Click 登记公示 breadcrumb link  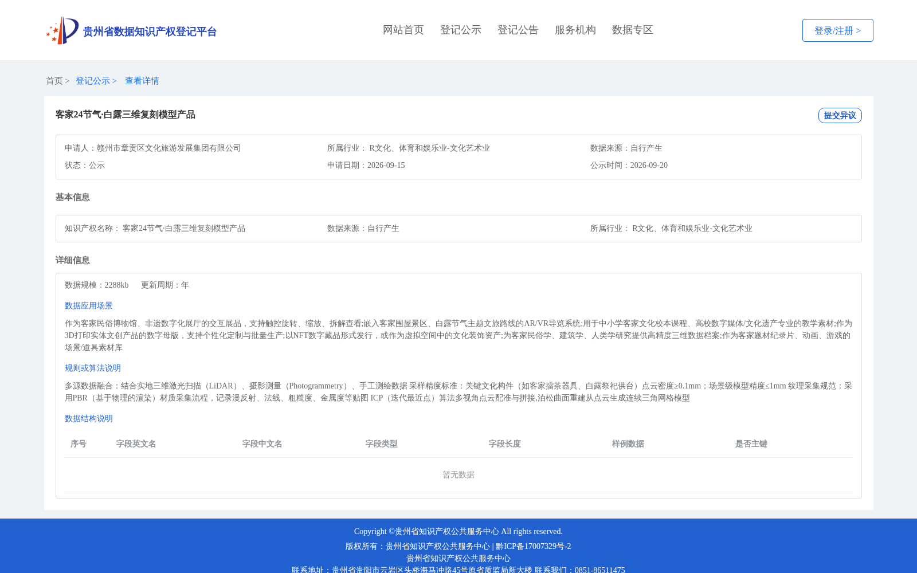click(93, 81)
